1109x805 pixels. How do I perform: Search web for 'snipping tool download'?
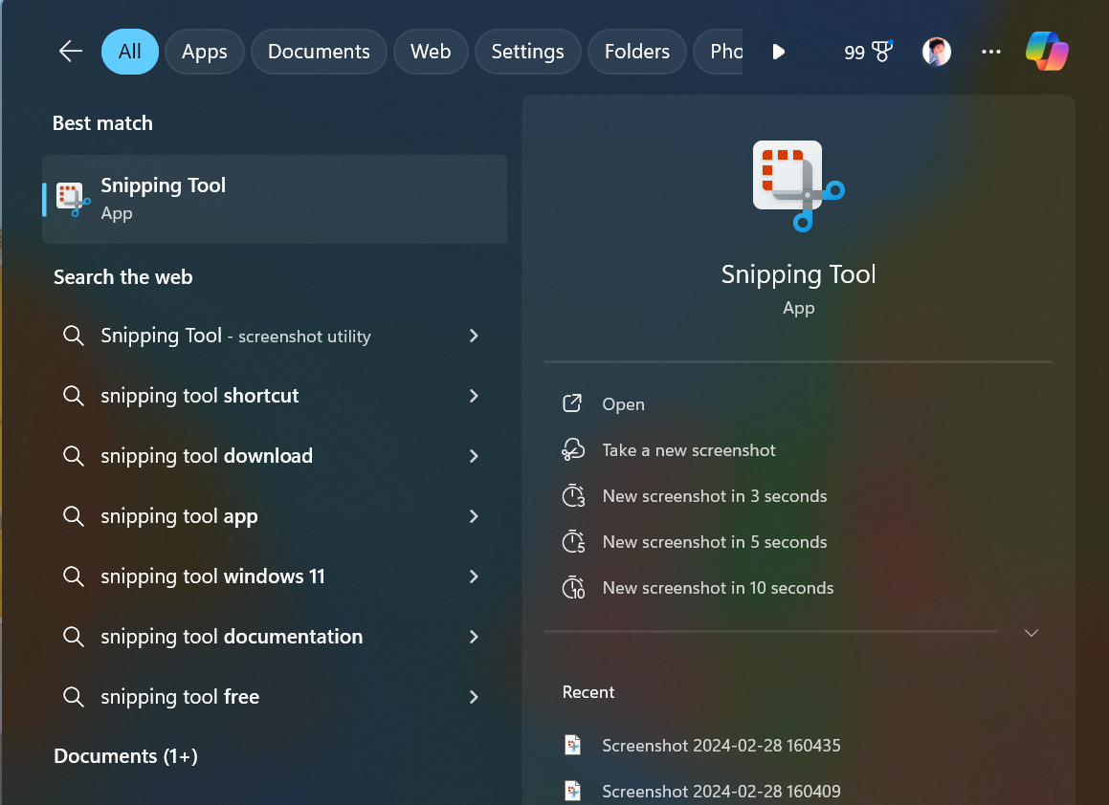click(x=207, y=456)
